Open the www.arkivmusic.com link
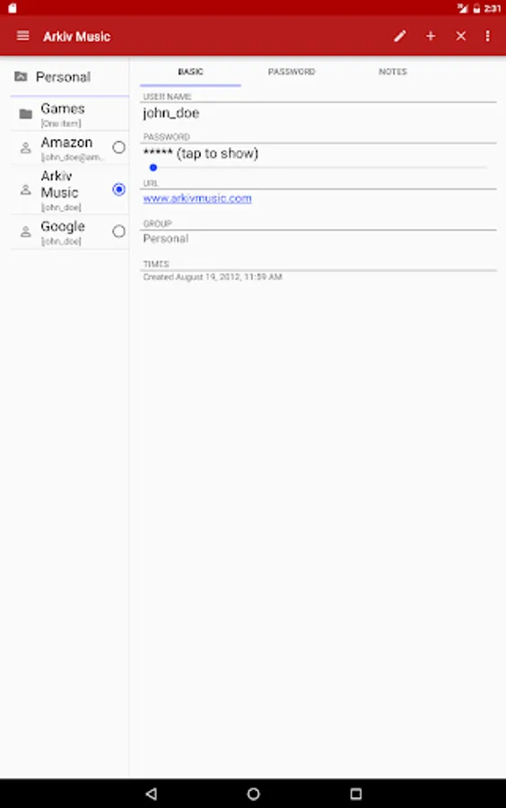This screenshot has width=506, height=808. [x=197, y=198]
